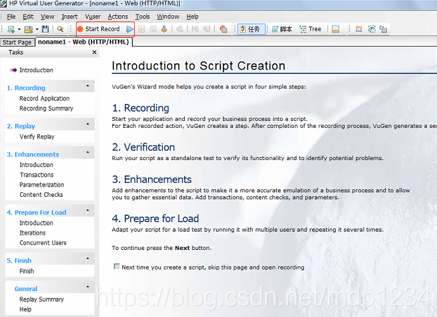Open the Concurrent Users task
Image resolution: width=437 pixels, height=317 pixels.
pos(43,243)
